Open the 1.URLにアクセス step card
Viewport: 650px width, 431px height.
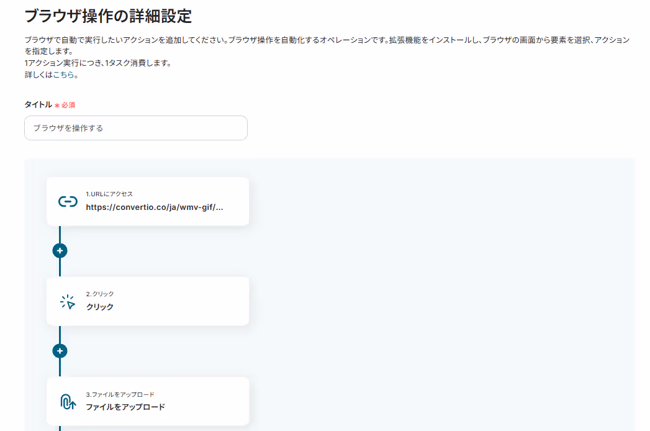pyautogui.click(x=148, y=202)
